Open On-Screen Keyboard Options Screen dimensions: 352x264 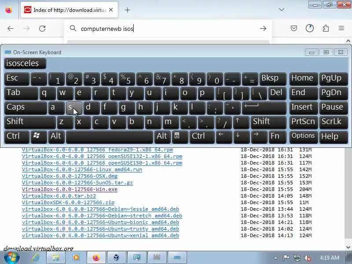304,137
